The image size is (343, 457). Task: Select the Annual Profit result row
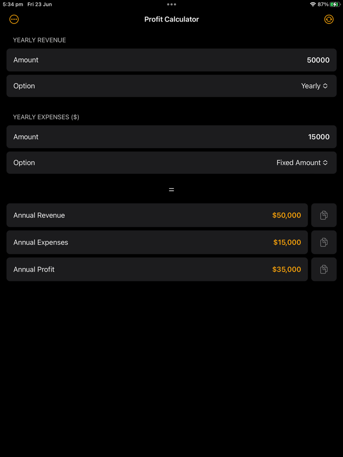point(157,269)
